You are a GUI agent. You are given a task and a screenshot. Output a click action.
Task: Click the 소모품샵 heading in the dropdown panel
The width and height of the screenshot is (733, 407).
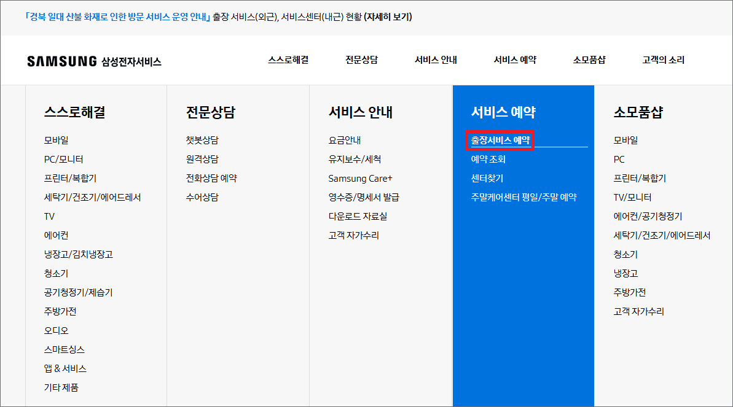(638, 112)
